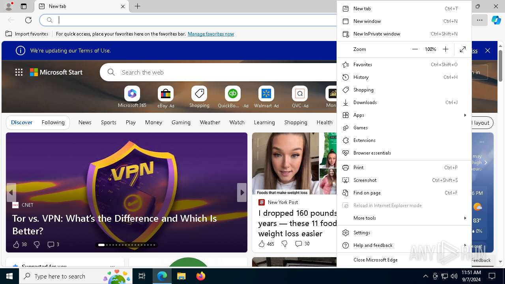
Task: Open Microsoft Start app launcher grid
Action: coord(19,72)
